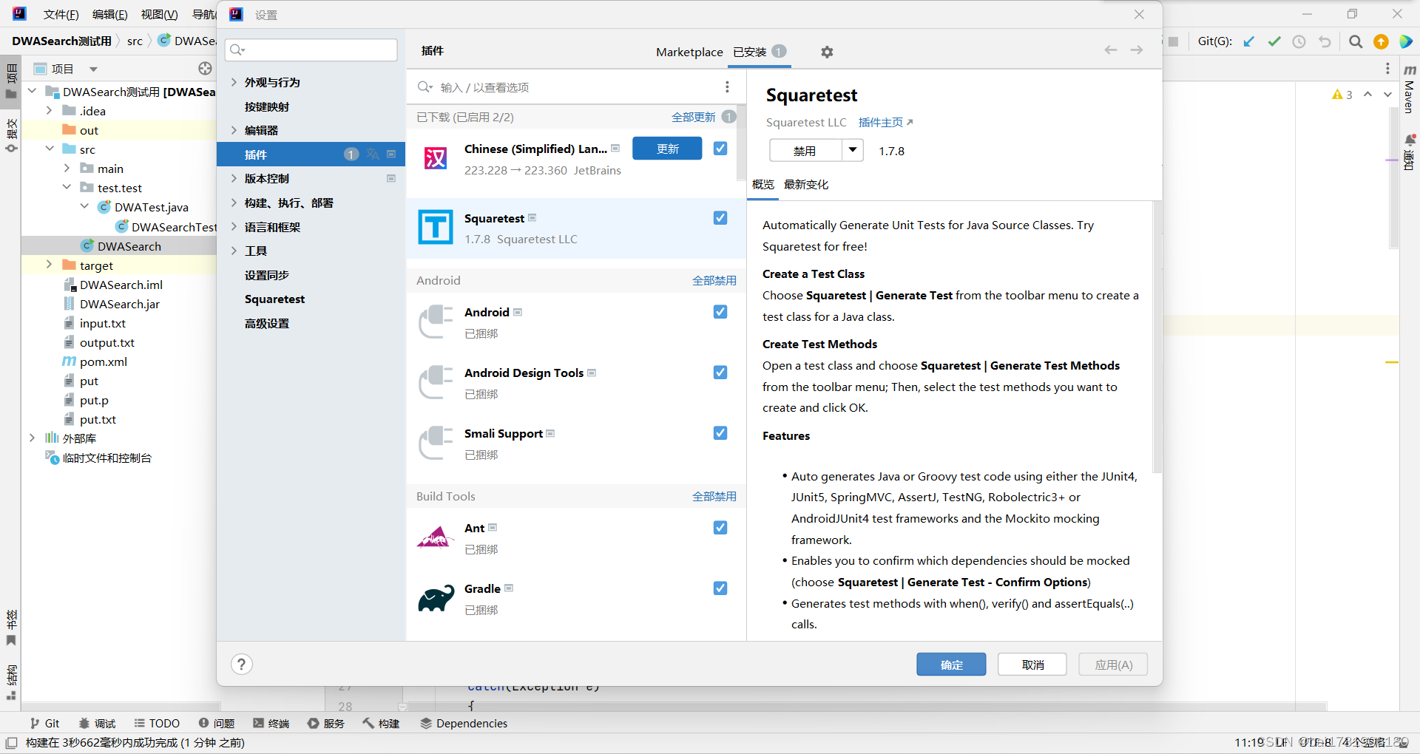Open the Notifications bell panel
This screenshot has width=1420, height=754.
(1410, 152)
